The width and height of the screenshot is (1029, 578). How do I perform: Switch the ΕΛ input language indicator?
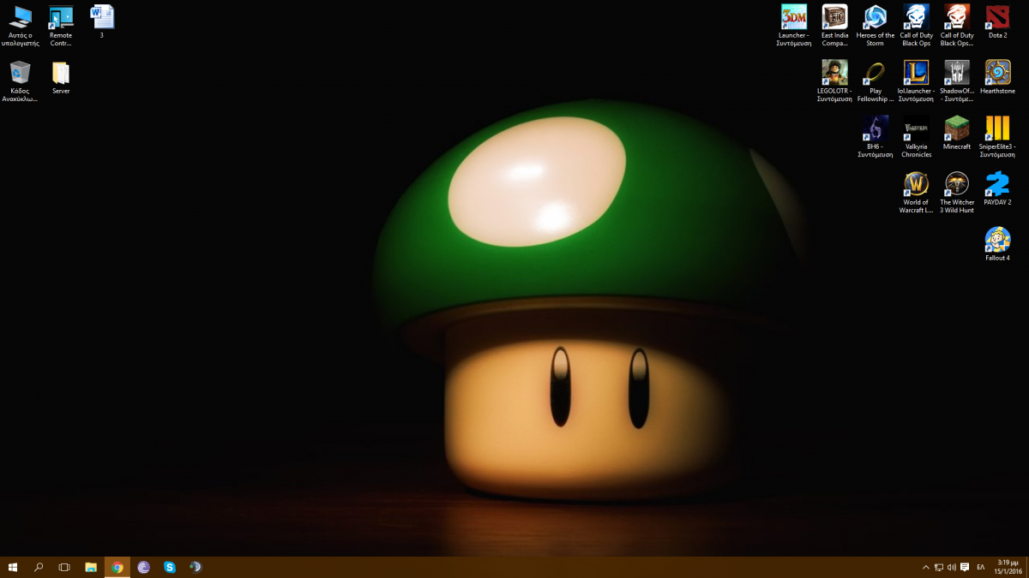[981, 567]
